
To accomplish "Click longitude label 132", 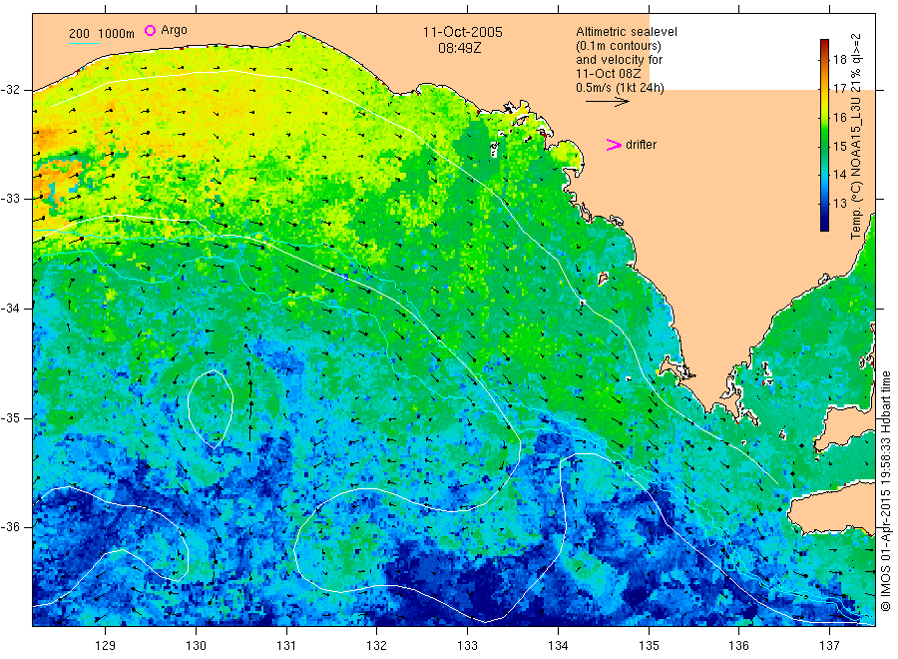I will 377,645.
